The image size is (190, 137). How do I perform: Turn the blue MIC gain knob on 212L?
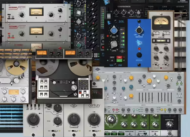tap(114, 30)
